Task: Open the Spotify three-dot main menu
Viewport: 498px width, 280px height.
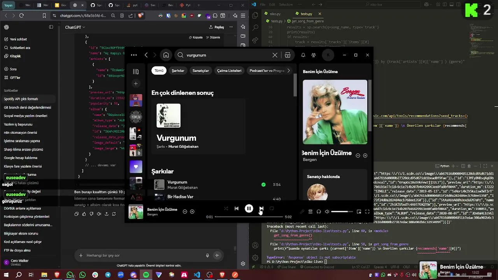Action: (x=134, y=55)
